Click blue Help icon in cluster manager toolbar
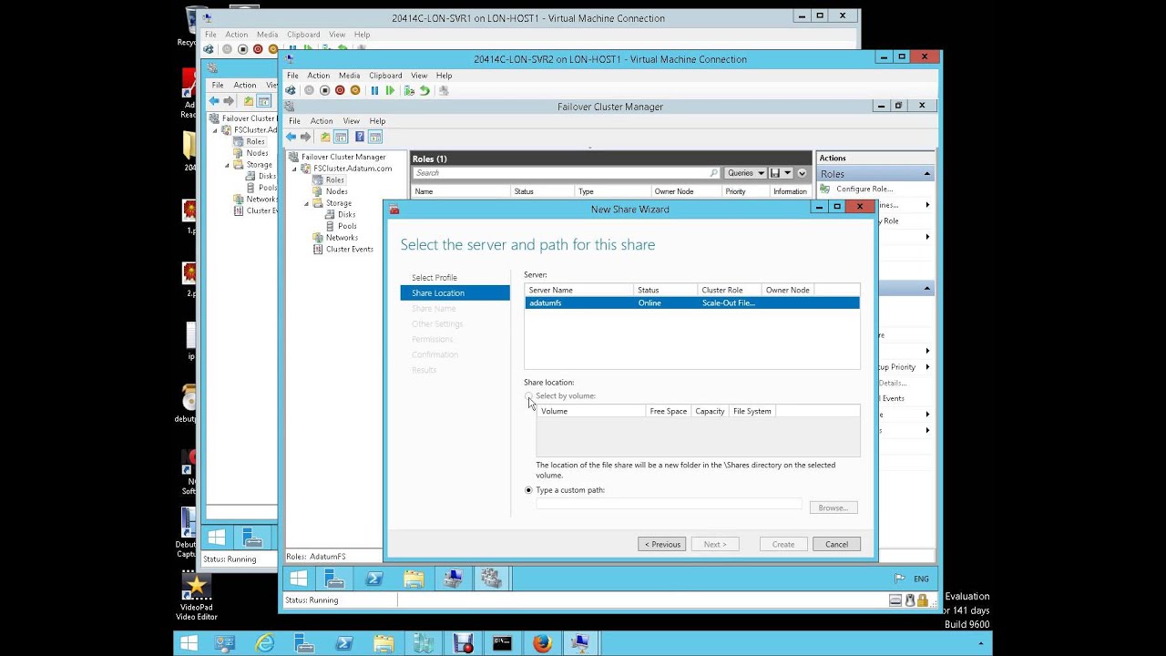The image size is (1166, 656). coord(360,137)
